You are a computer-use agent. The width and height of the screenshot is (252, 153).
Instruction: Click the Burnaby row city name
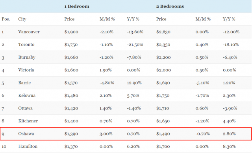27,57
